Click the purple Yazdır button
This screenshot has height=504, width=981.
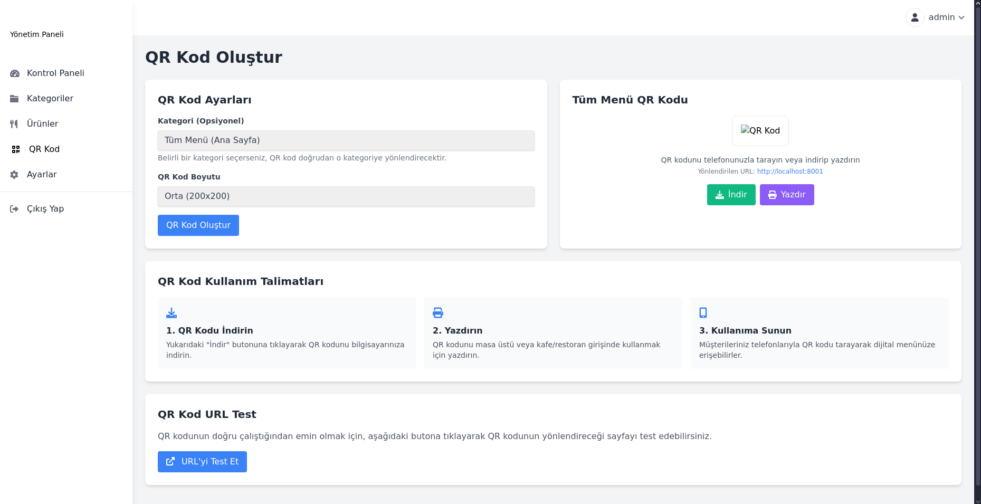click(x=786, y=195)
